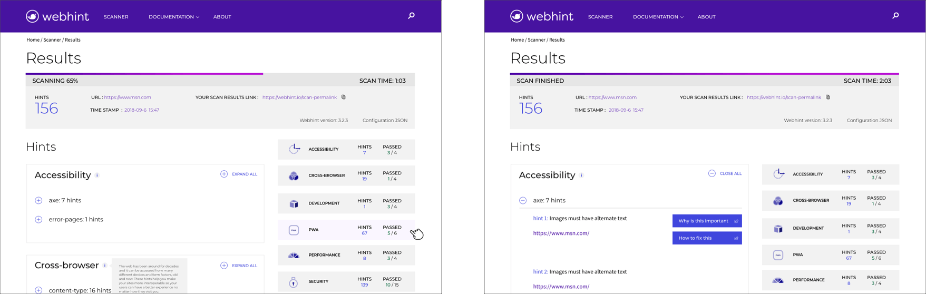This screenshot has width=926, height=294.
Task: Click Accessibility category icon in right screen summary
Action: pyautogui.click(x=778, y=174)
